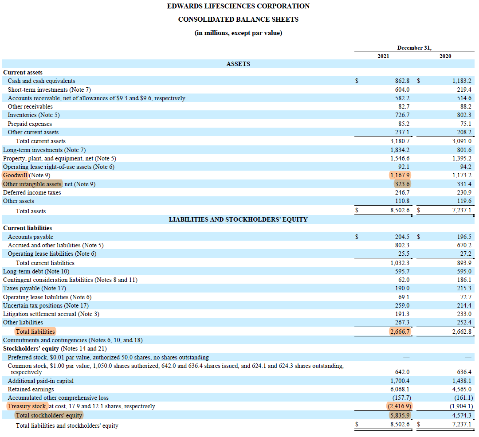The image size is (479, 437).
Task: Click 'Cash and cash equivalents' row label
Action: tap(41, 81)
